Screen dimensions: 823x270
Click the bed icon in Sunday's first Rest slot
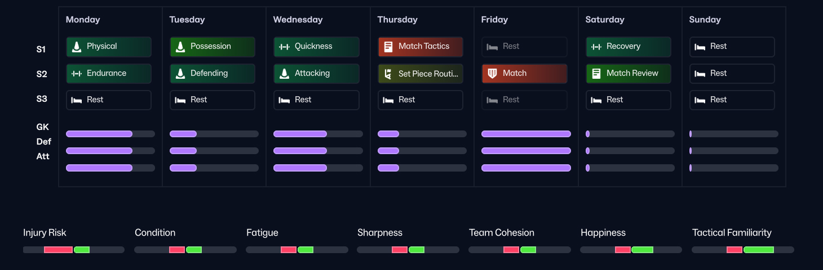click(x=700, y=47)
